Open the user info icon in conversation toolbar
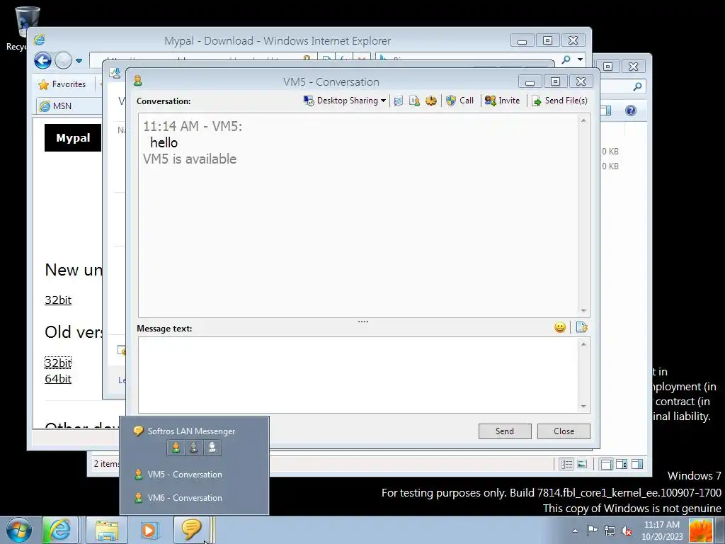The image size is (725, 544). click(x=414, y=101)
